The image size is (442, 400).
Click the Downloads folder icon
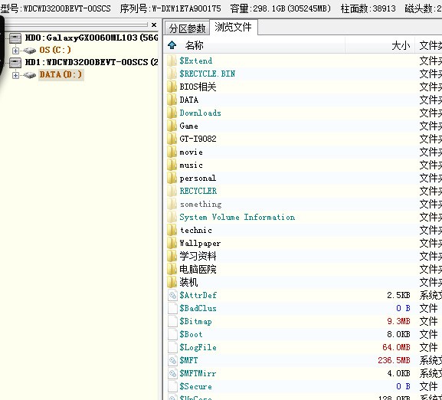[172, 113]
